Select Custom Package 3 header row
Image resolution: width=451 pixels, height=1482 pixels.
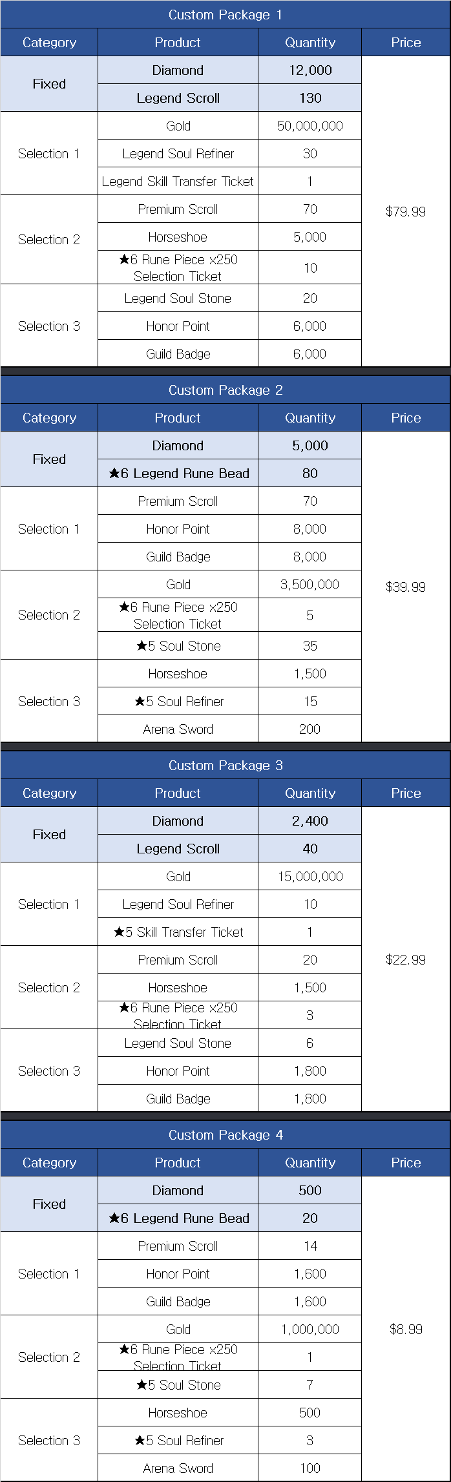[225, 765]
